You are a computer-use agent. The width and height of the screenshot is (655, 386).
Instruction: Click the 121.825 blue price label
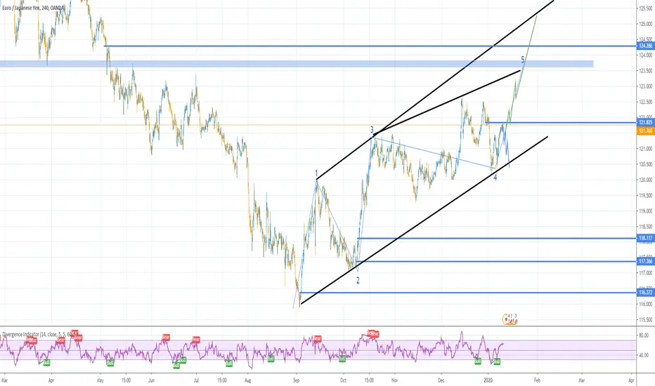[645, 122]
